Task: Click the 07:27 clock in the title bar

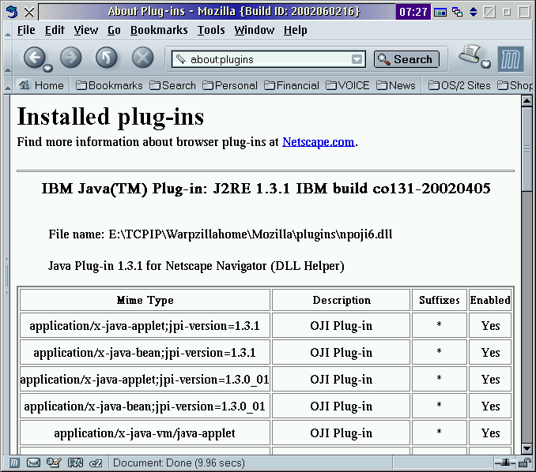Action: (x=413, y=12)
